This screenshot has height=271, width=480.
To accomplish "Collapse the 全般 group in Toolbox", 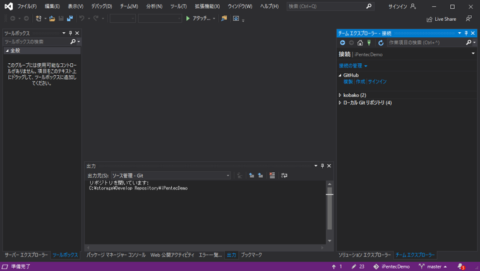I will click(x=8, y=51).
